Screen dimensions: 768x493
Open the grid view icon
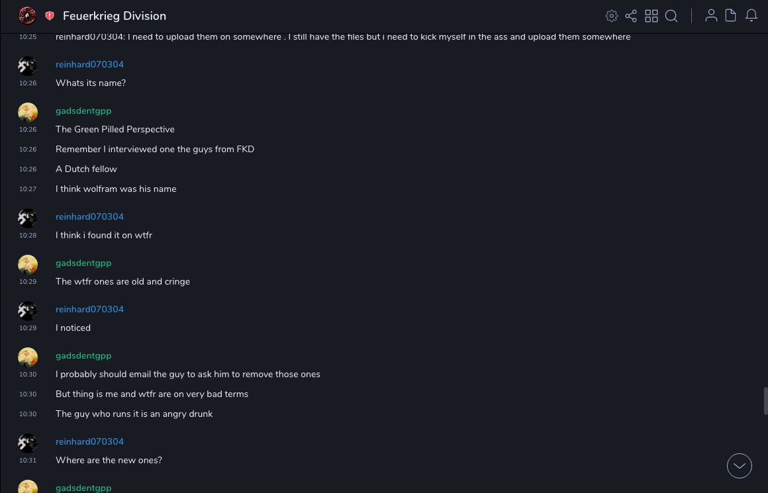point(651,16)
